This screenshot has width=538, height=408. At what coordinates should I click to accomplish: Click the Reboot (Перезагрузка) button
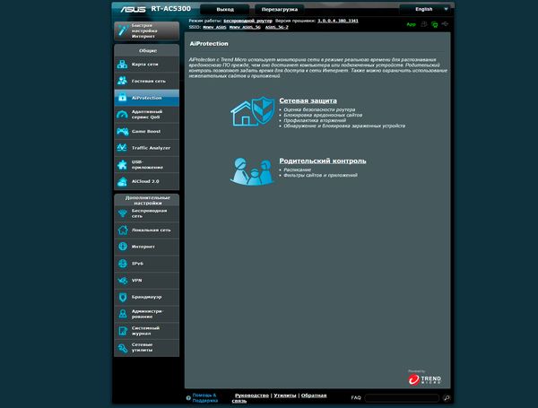[x=280, y=9]
